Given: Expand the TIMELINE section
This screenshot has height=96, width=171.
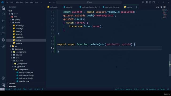Looking at the screenshot, I should (12, 86).
